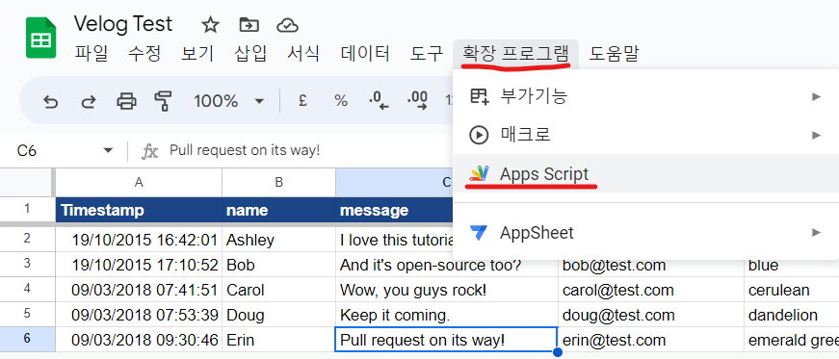The image size is (839, 359).
Task: Select row 4 header
Action: pos(27,290)
